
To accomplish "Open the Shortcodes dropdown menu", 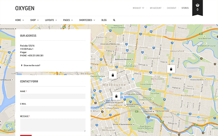I will [87, 20].
